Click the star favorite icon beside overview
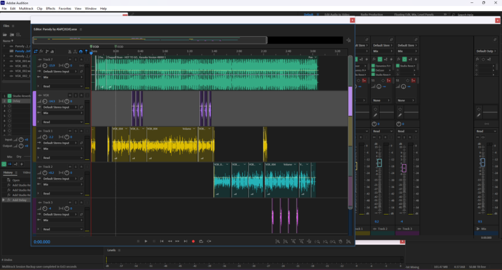This screenshot has height=270, width=502. [349, 40]
